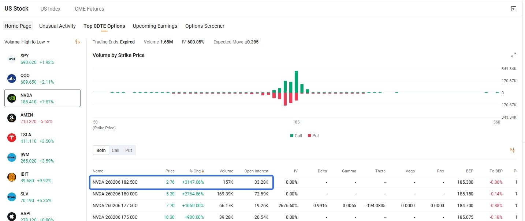Viewport: 525px width, 221px height.
Task: Select SPY in the watchlist
Action: (x=42, y=59)
